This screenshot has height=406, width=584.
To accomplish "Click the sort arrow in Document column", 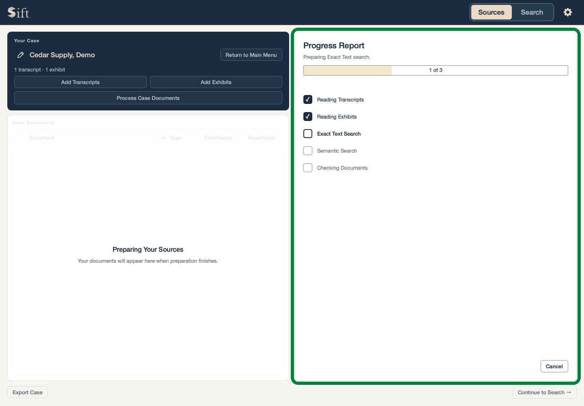I will (163, 138).
